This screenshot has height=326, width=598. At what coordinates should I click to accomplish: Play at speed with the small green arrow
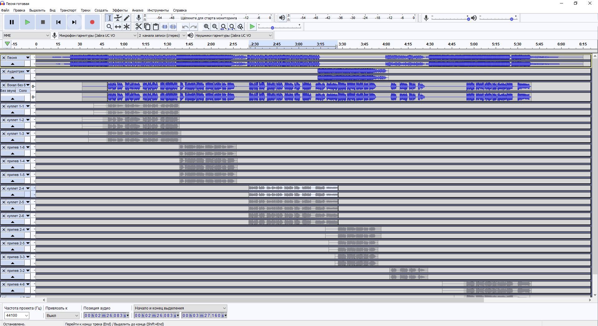click(x=252, y=26)
